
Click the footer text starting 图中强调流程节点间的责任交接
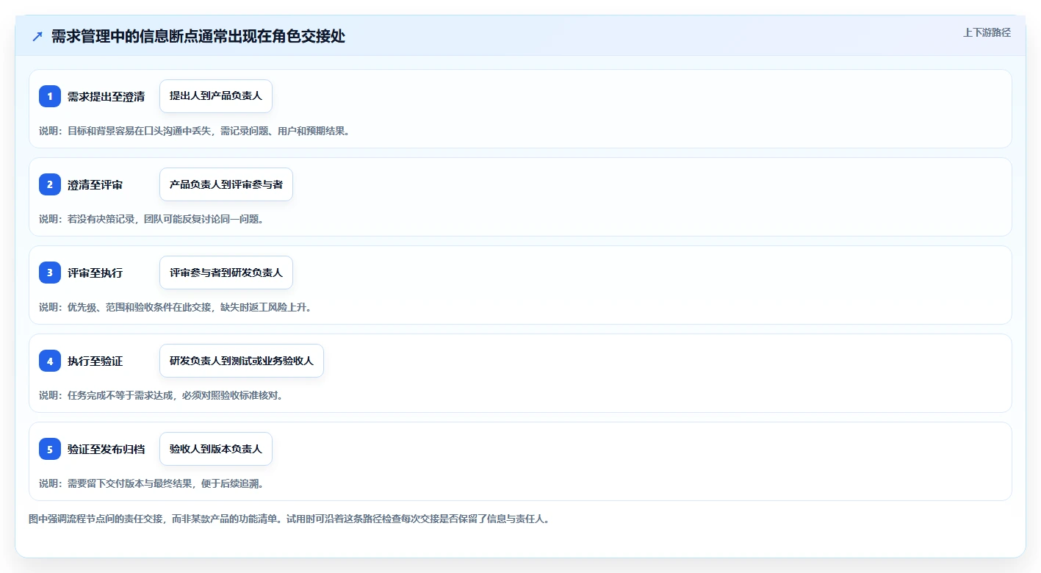(x=289, y=519)
